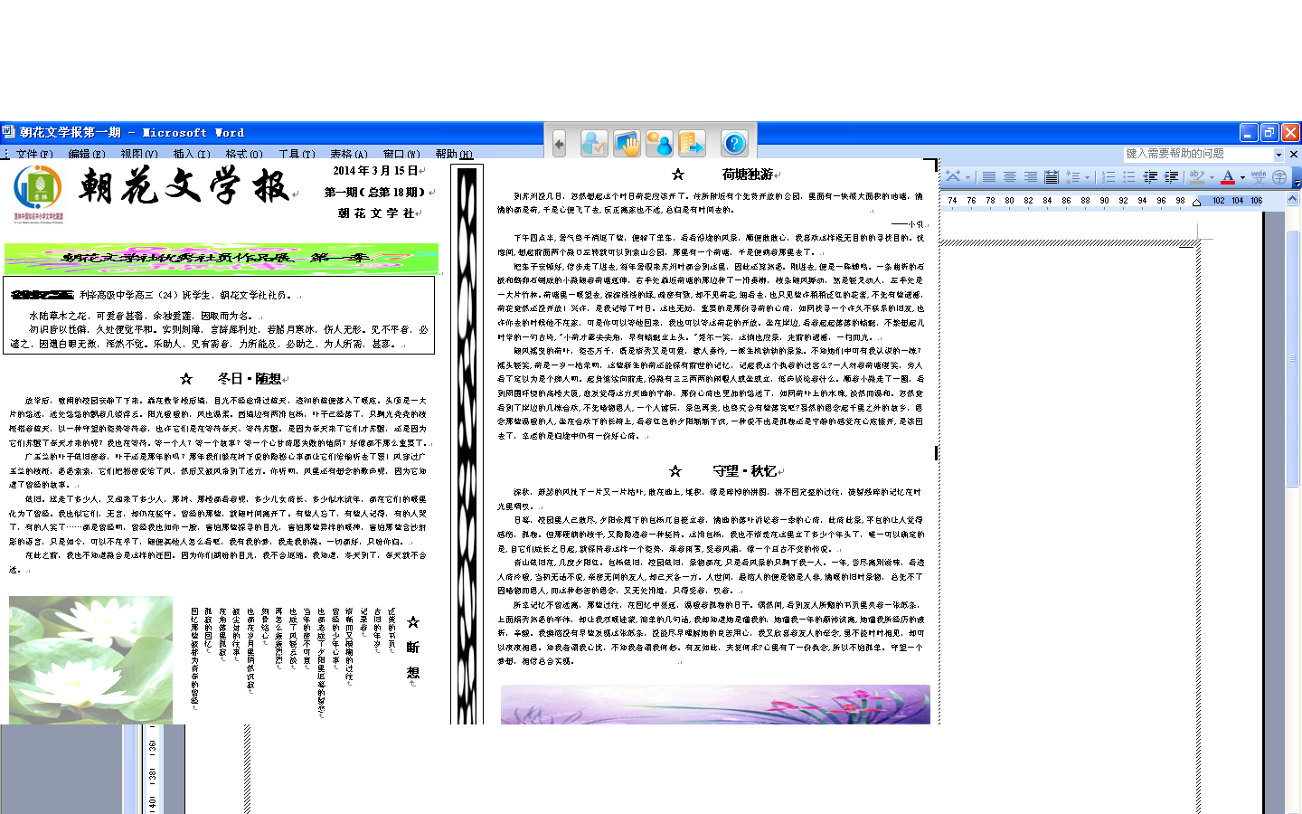Toggle numbered list formatting
The height and width of the screenshot is (814, 1302).
click(1109, 177)
